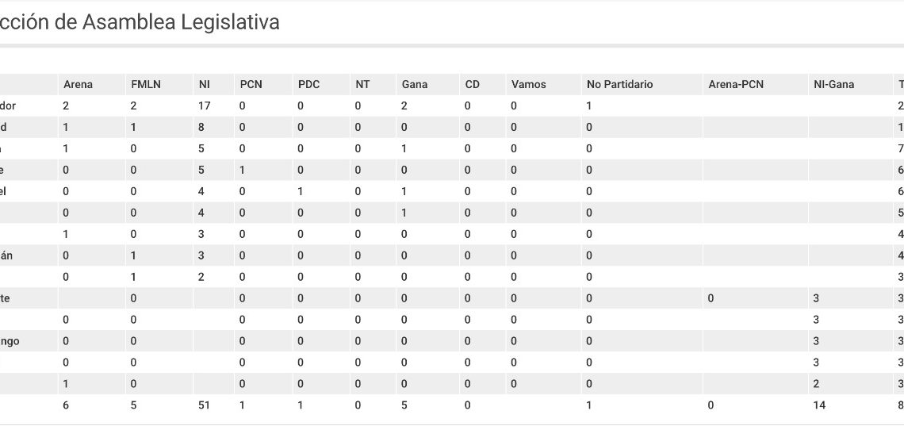This screenshot has height=426, width=904.
Task: Select the NI cell showing 17
Action: pyautogui.click(x=204, y=106)
